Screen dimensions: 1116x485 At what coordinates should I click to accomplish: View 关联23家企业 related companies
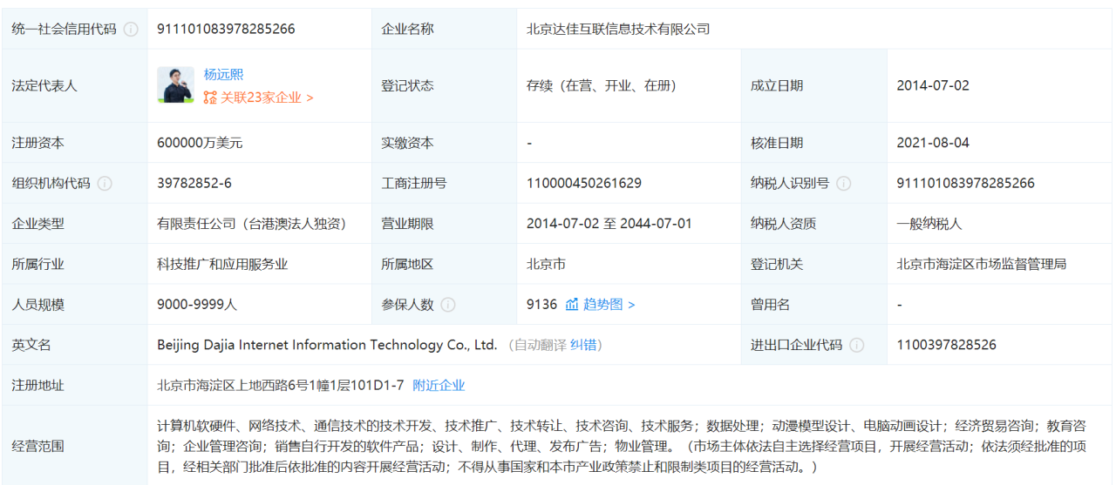266,98
